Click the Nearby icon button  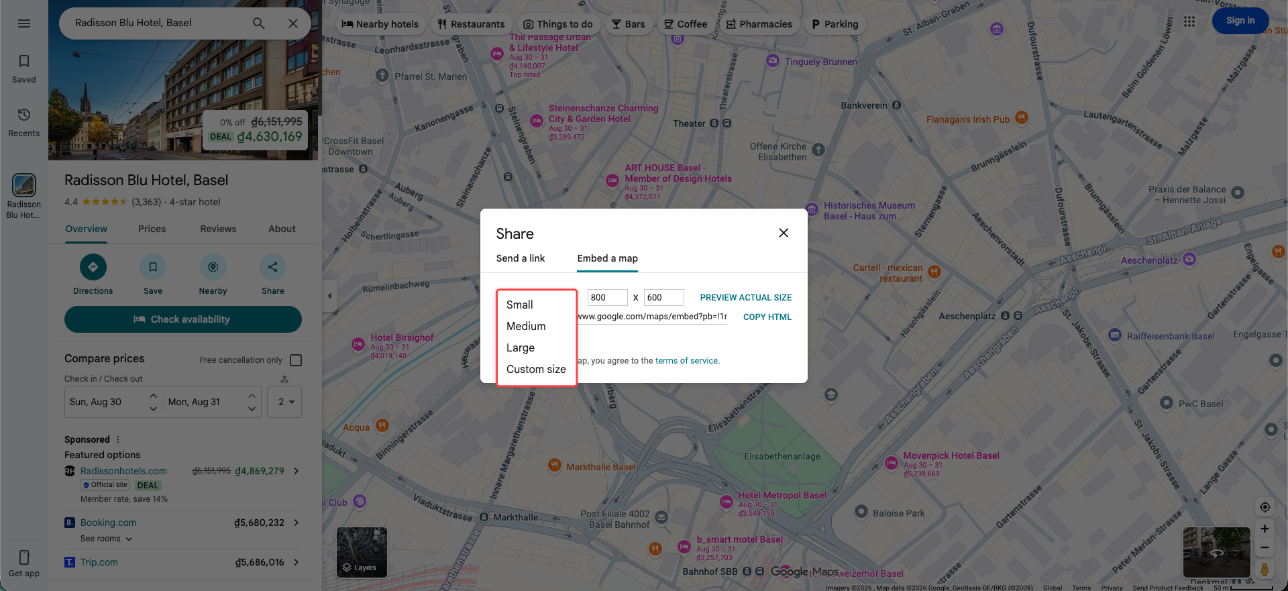pos(213,267)
